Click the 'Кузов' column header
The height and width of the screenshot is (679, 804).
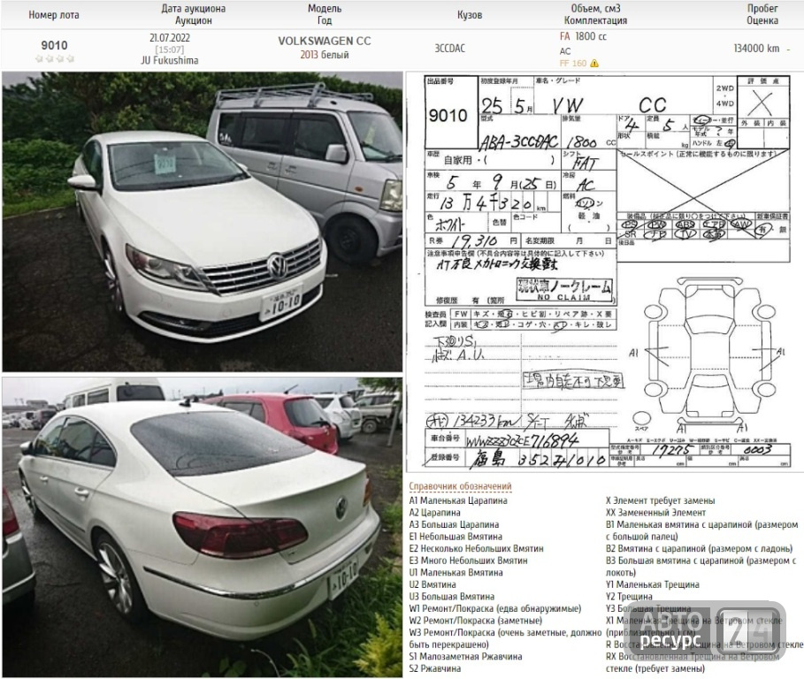point(470,15)
